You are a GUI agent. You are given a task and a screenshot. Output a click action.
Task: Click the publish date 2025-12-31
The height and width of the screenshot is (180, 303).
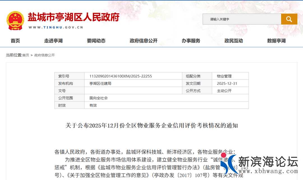point(227,83)
